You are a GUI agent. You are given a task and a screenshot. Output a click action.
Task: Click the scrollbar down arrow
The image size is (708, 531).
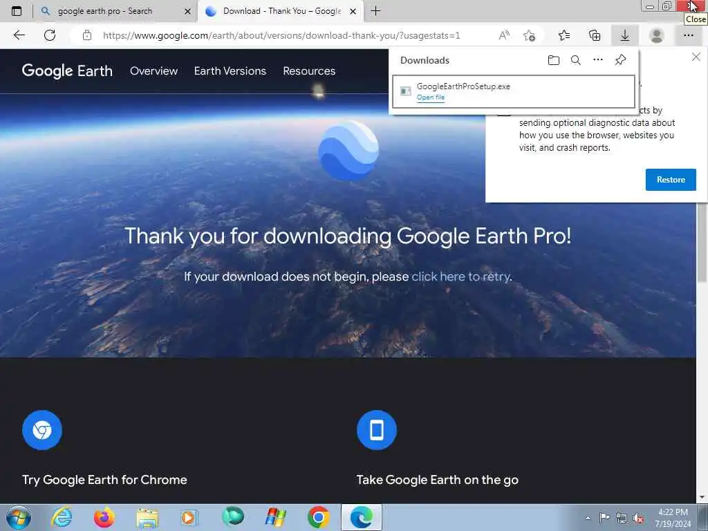coord(702,497)
